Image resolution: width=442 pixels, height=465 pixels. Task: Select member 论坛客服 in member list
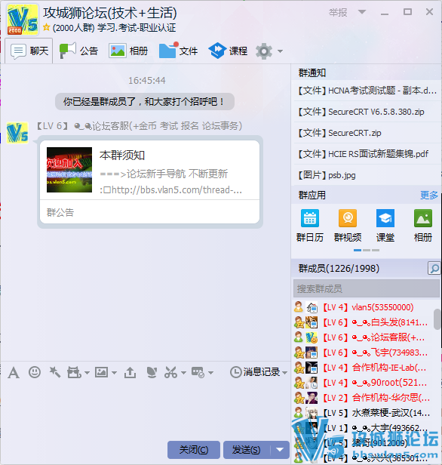click(x=363, y=337)
